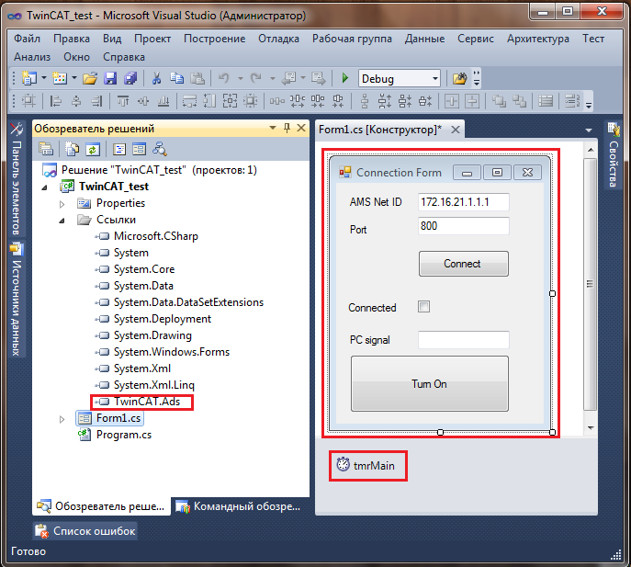Viewport: 631px width, 567px height.
Task: Click the Connect button on the form
Action: click(x=463, y=264)
